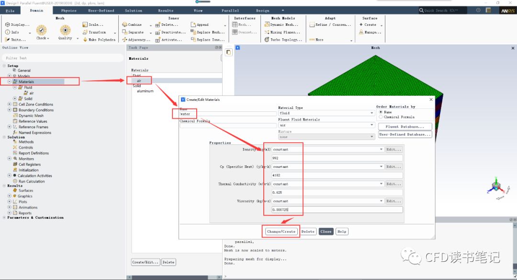Click Close in materials dialog
517x280 pixels.
[326, 232]
